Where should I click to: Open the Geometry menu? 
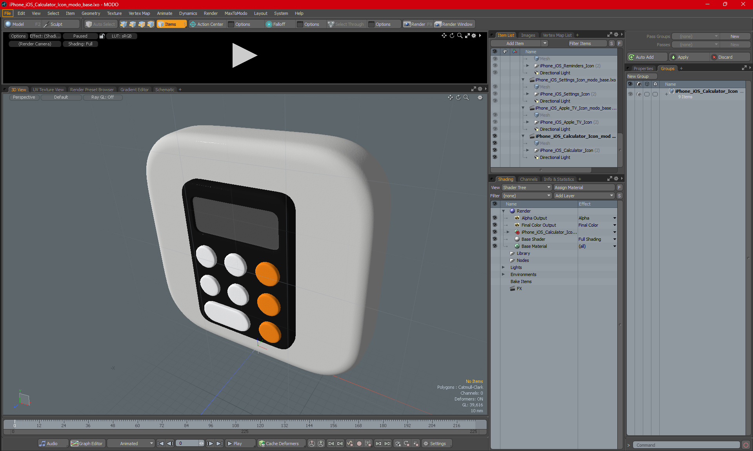pos(91,13)
